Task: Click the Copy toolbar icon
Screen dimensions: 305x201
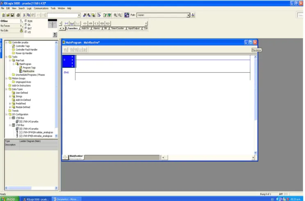Action: click(x=28, y=15)
